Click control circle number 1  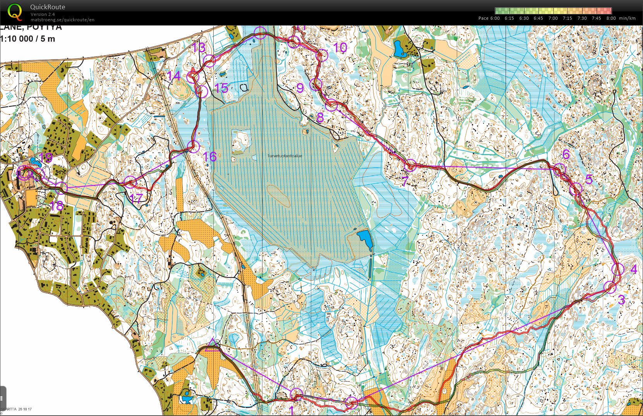[297, 394]
